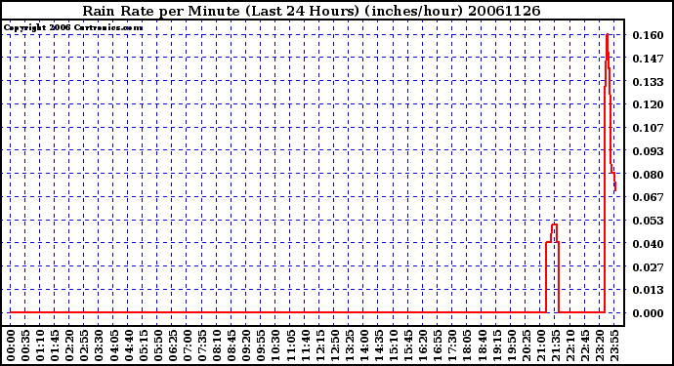This screenshot has height=366, width=674.
Task: Click the 00:00 time label
Action: point(11,346)
